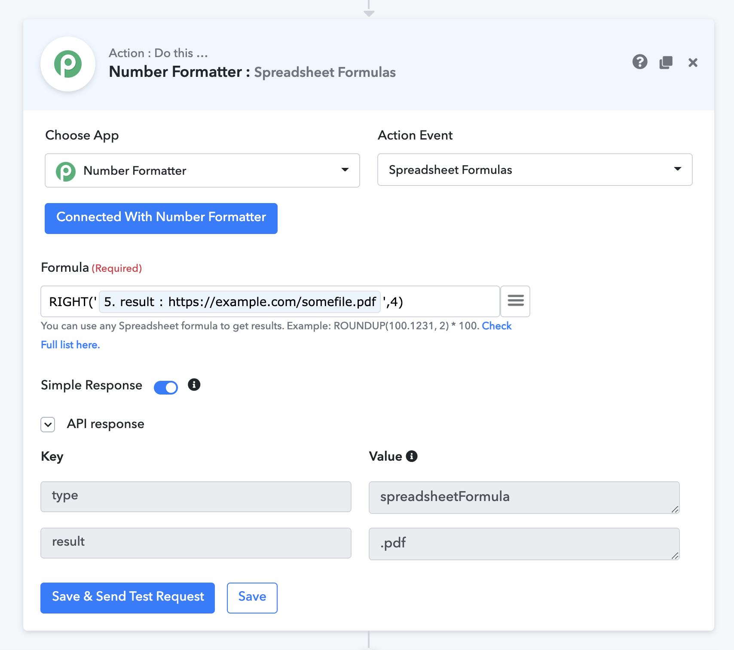Open the Choose App dropdown

click(202, 170)
